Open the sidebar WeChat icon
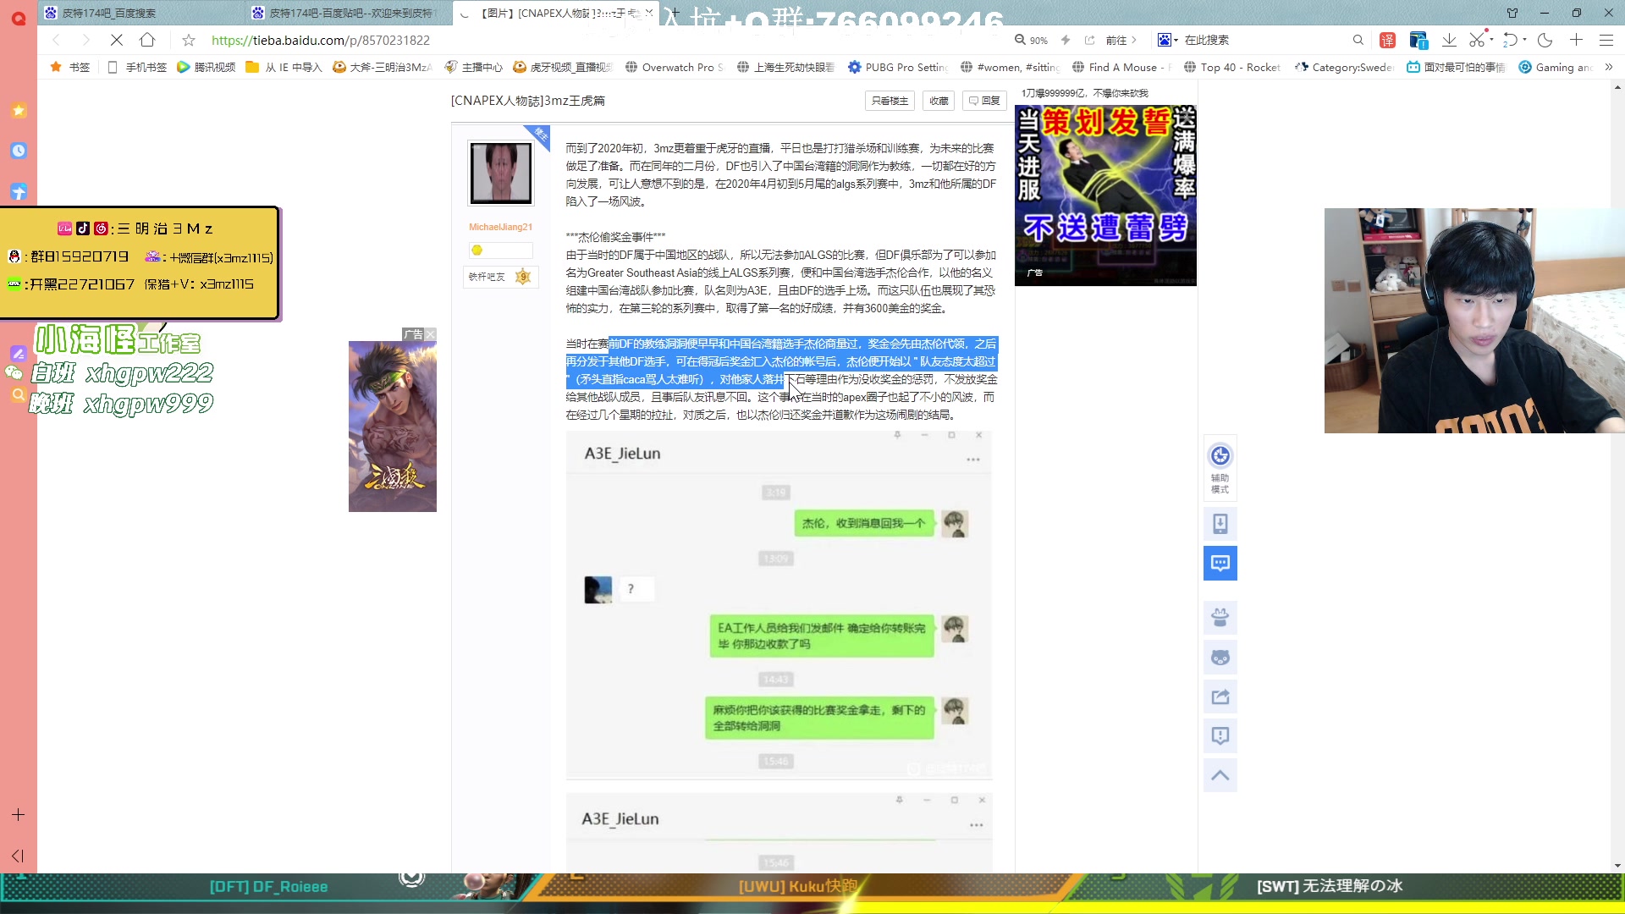The width and height of the screenshot is (1625, 914). [14, 372]
